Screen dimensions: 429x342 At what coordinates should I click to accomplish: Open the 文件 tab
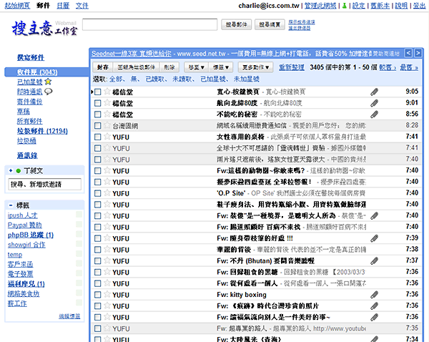pos(82,6)
